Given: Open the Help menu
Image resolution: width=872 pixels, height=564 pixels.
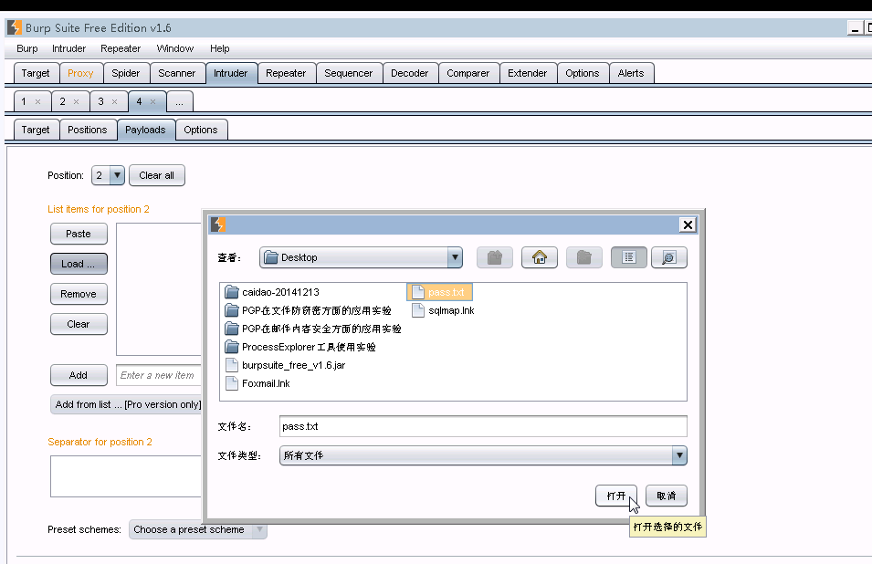Looking at the screenshot, I should click(x=220, y=49).
